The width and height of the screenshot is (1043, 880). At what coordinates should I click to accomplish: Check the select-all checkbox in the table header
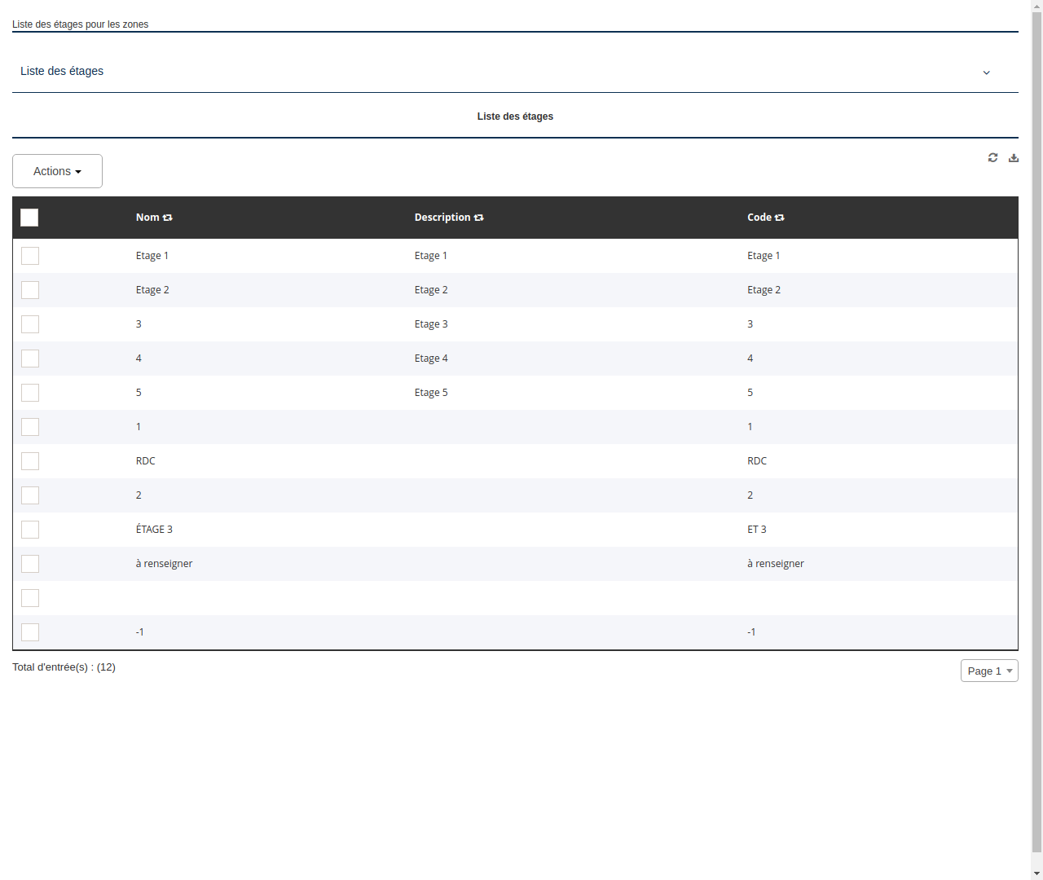29,218
